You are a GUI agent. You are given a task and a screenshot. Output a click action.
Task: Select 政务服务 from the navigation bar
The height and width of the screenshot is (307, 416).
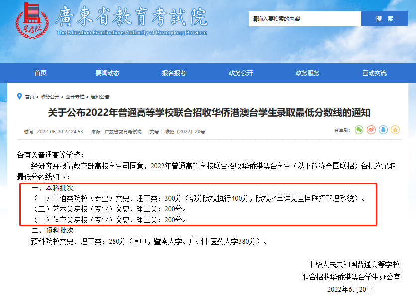pos(308,73)
